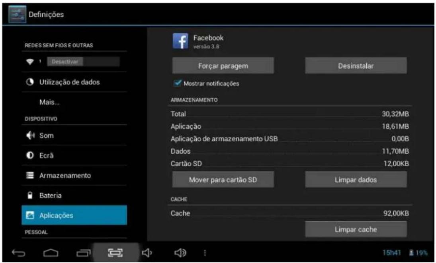
Task: Tap the Bateria battery icon
Action: (x=30, y=195)
